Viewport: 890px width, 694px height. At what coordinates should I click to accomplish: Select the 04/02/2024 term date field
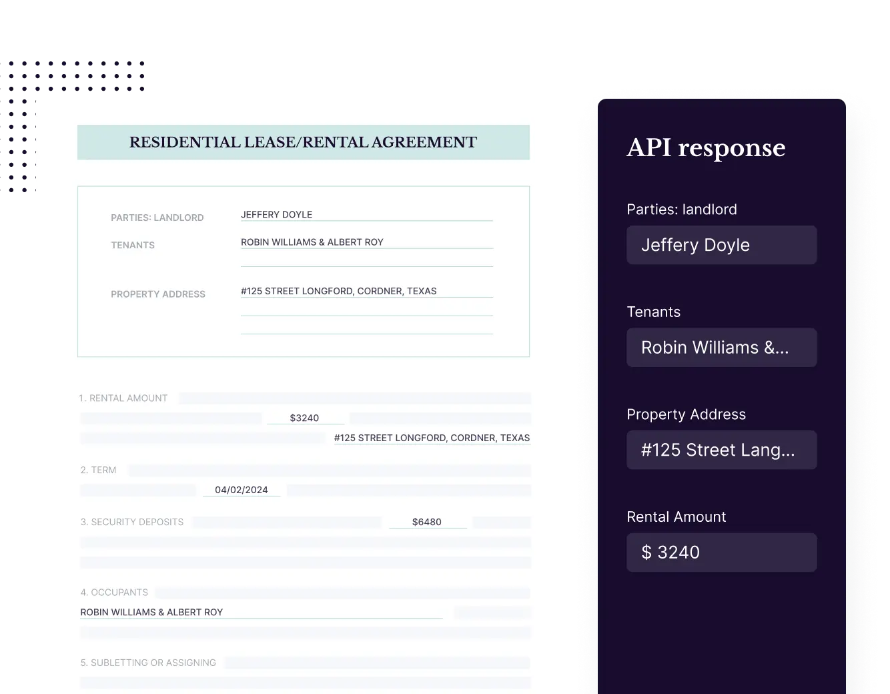(241, 490)
